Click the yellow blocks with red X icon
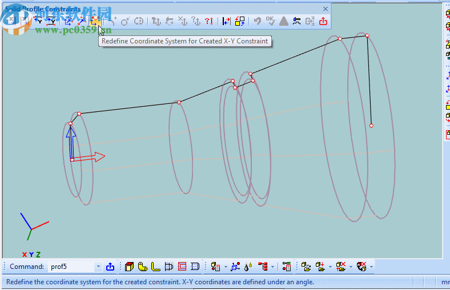This screenshot has height=290, width=450. coord(341,267)
